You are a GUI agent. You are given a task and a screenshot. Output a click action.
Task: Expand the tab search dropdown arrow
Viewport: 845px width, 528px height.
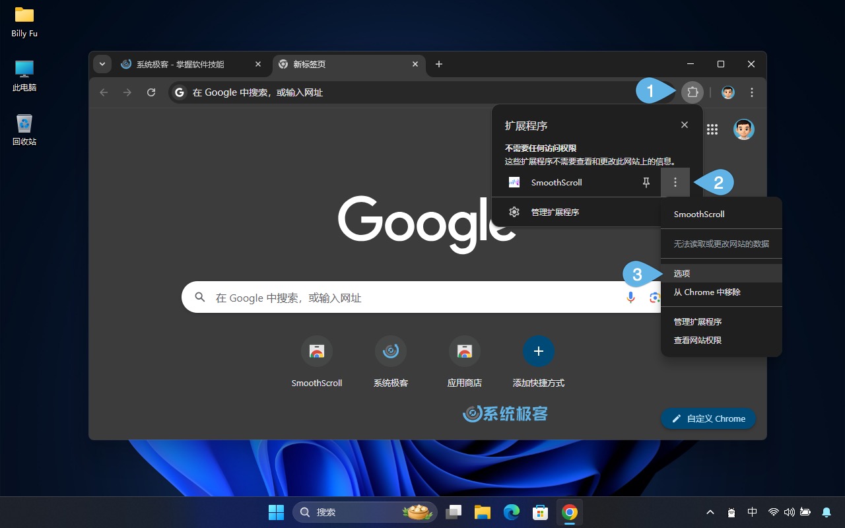pyautogui.click(x=102, y=64)
